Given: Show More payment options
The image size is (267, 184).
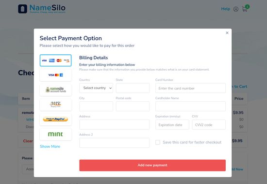Looking at the screenshot, I should (50, 146).
